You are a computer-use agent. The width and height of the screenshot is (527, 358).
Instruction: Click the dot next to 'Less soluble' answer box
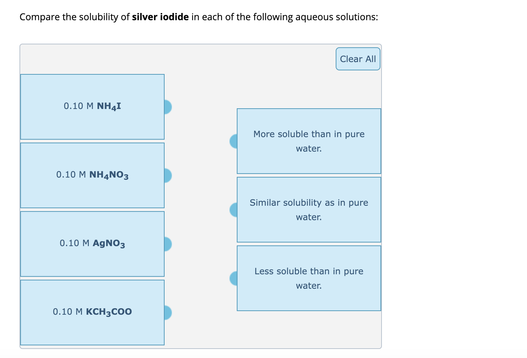pyautogui.click(x=233, y=278)
